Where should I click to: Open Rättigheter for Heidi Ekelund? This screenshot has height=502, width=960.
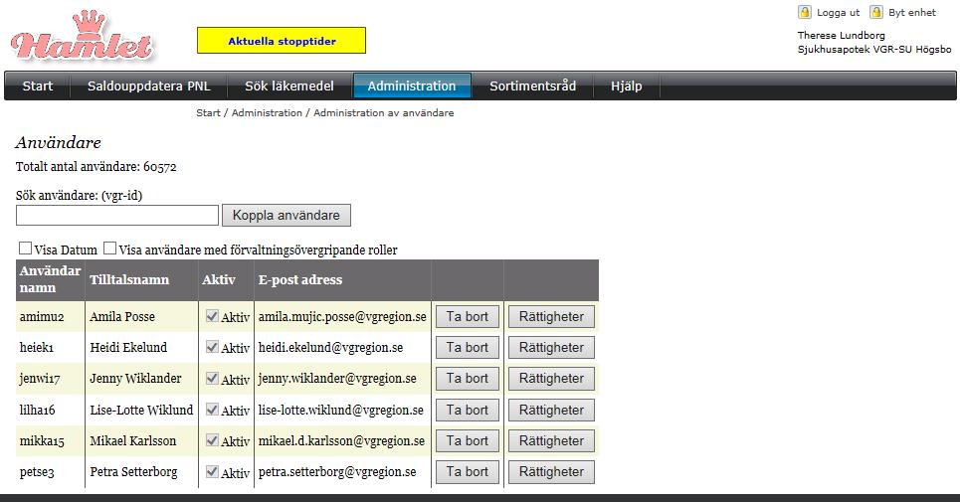coord(552,347)
